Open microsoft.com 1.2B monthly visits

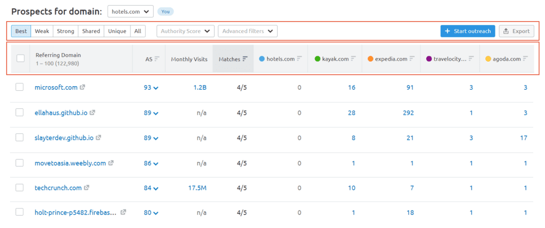pos(200,88)
